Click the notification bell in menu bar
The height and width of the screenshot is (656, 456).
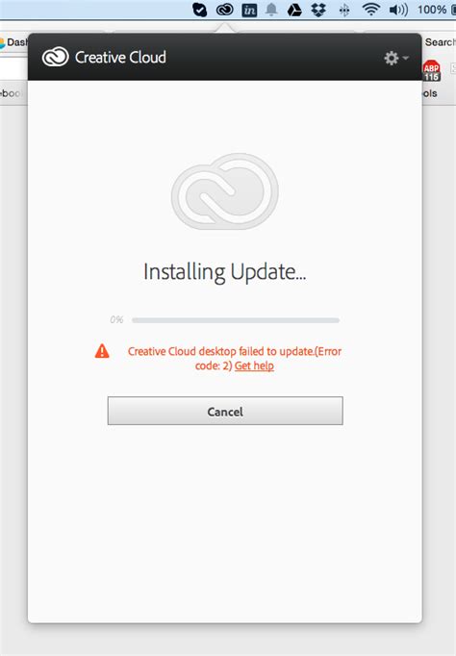[271, 10]
